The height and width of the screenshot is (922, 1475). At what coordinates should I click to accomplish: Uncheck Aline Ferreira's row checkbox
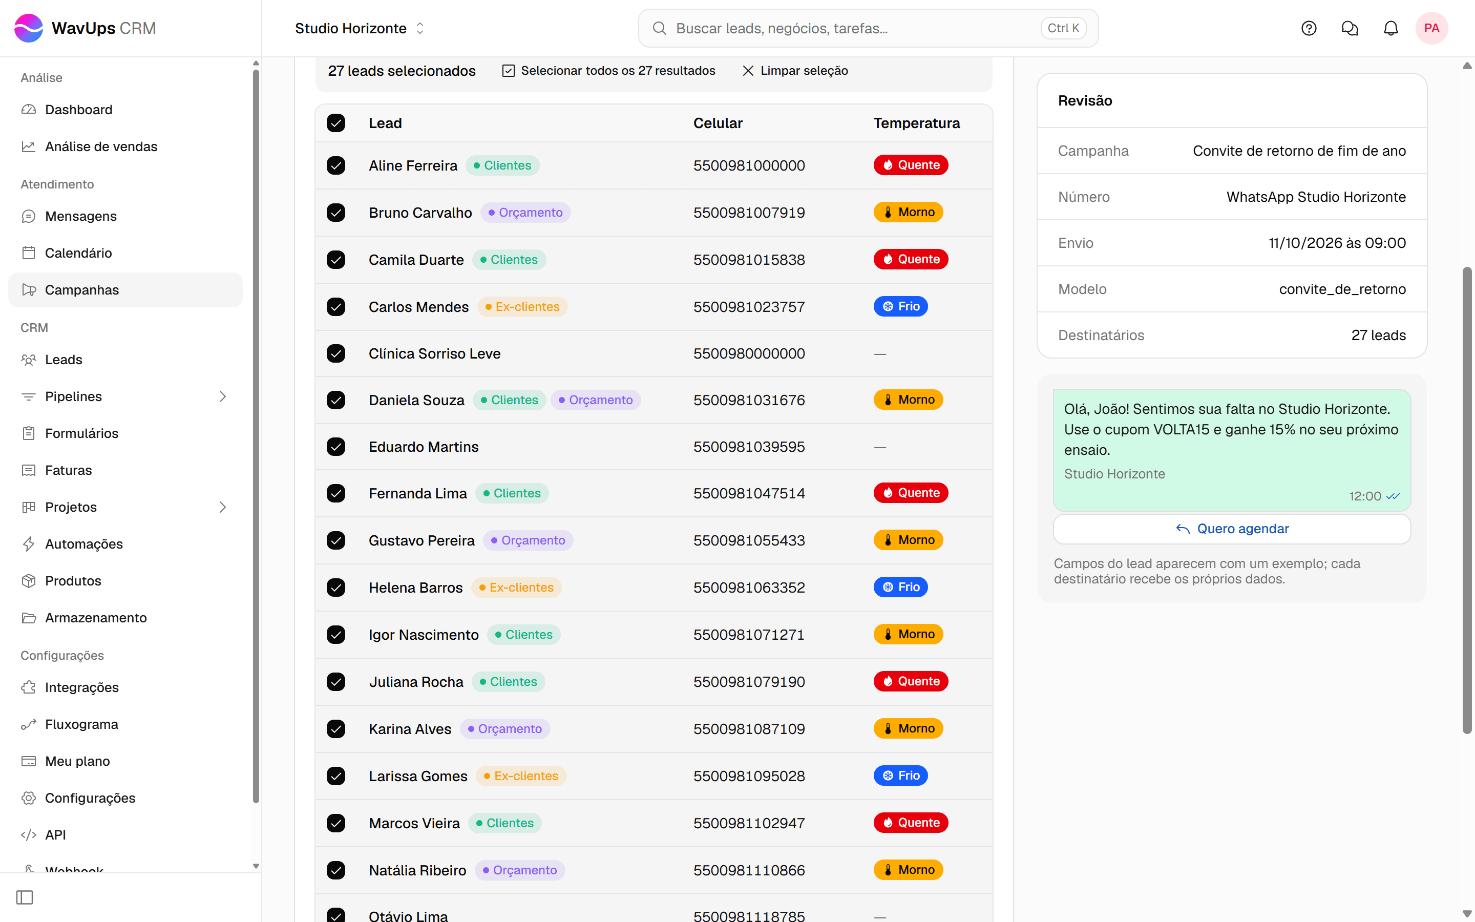pyautogui.click(x=336, y=165)
